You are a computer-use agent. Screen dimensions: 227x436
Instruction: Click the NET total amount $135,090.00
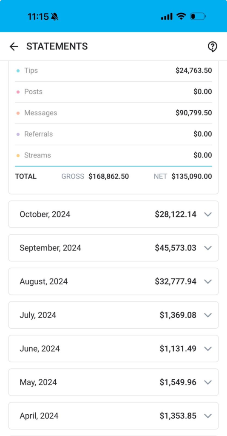(192, 176)
